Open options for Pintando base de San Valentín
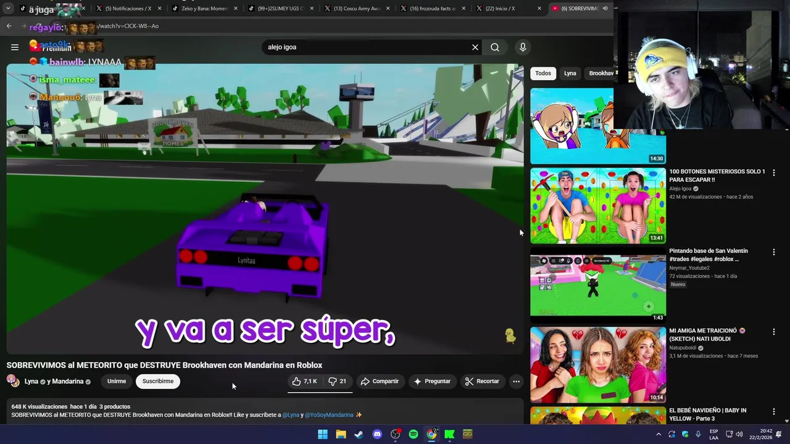Image resolution: width=790 pixels, height=444 pixels. [x=773, y=252]
